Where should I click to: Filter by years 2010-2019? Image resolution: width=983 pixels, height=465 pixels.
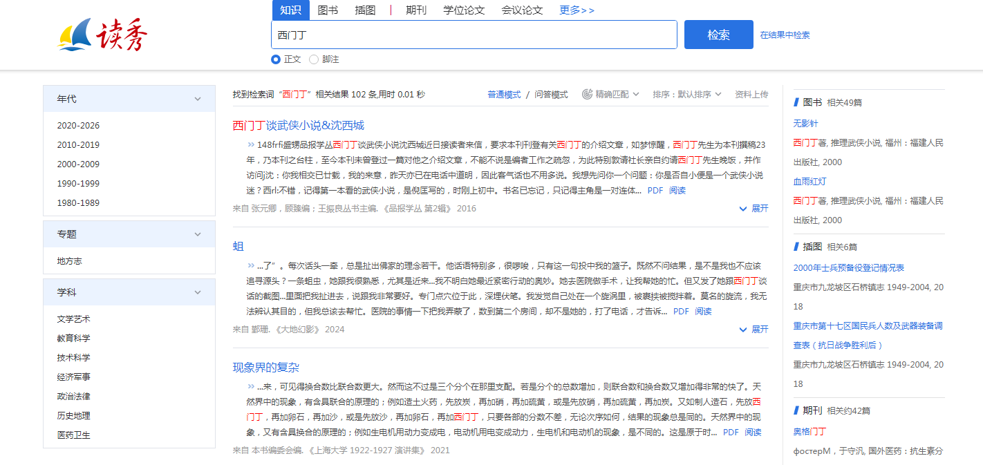tap(78, 145)
